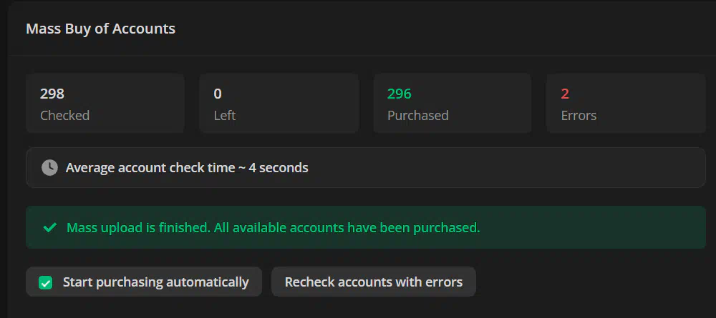Toggle the Start purchasing automatically checkbox
This screenshot has height=318, width=716.
[46, 282]
